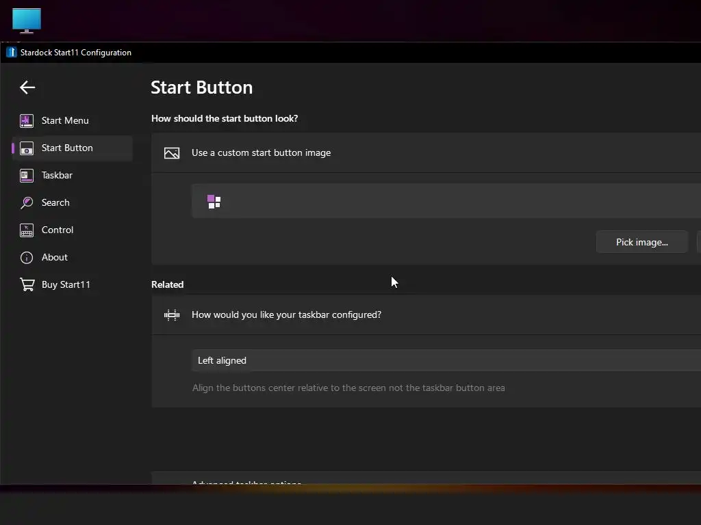The height and width of the screenshot is (525, 701).
Task: Select the Start Button sidebar item
Action: (72, 148)
